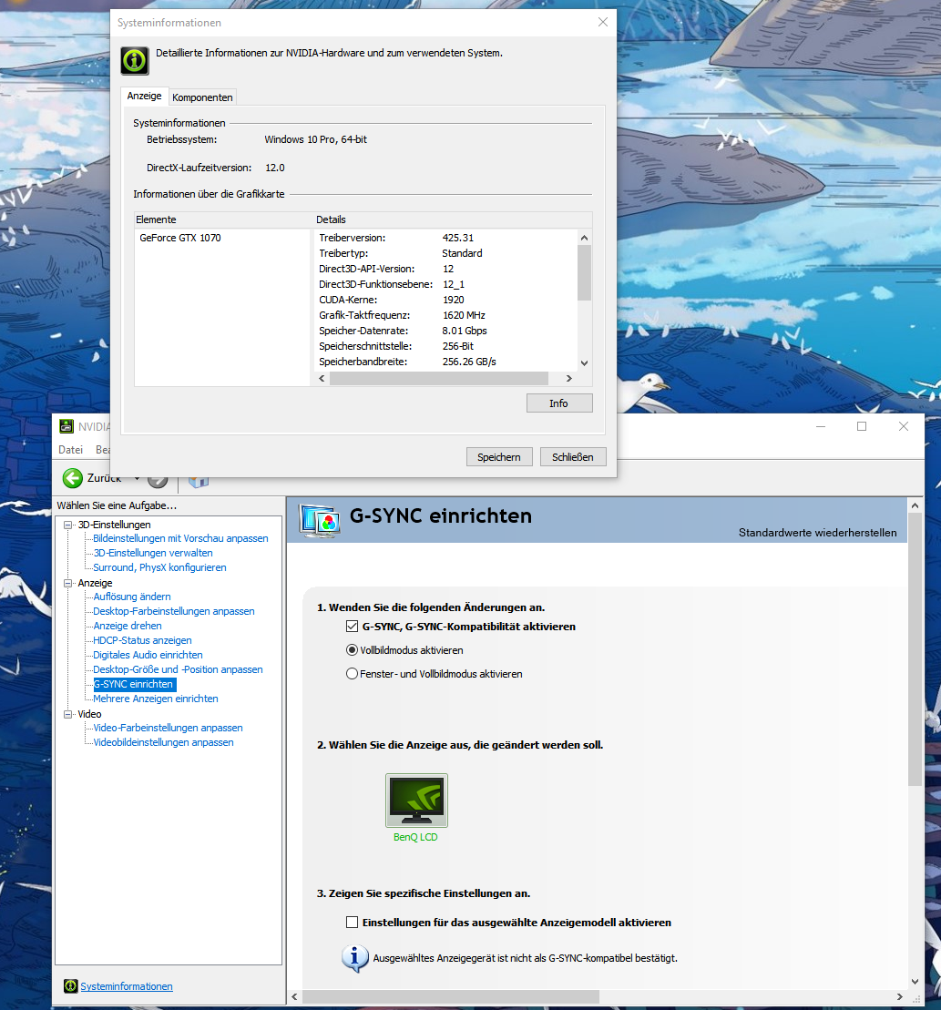
Task: Click the CUDA-Kerne 1920 row
Action: pos(445,300)
